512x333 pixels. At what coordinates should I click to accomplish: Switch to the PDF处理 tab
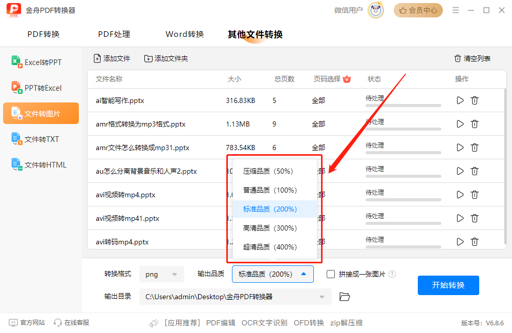pyautogui.click(x=114, y=34)
